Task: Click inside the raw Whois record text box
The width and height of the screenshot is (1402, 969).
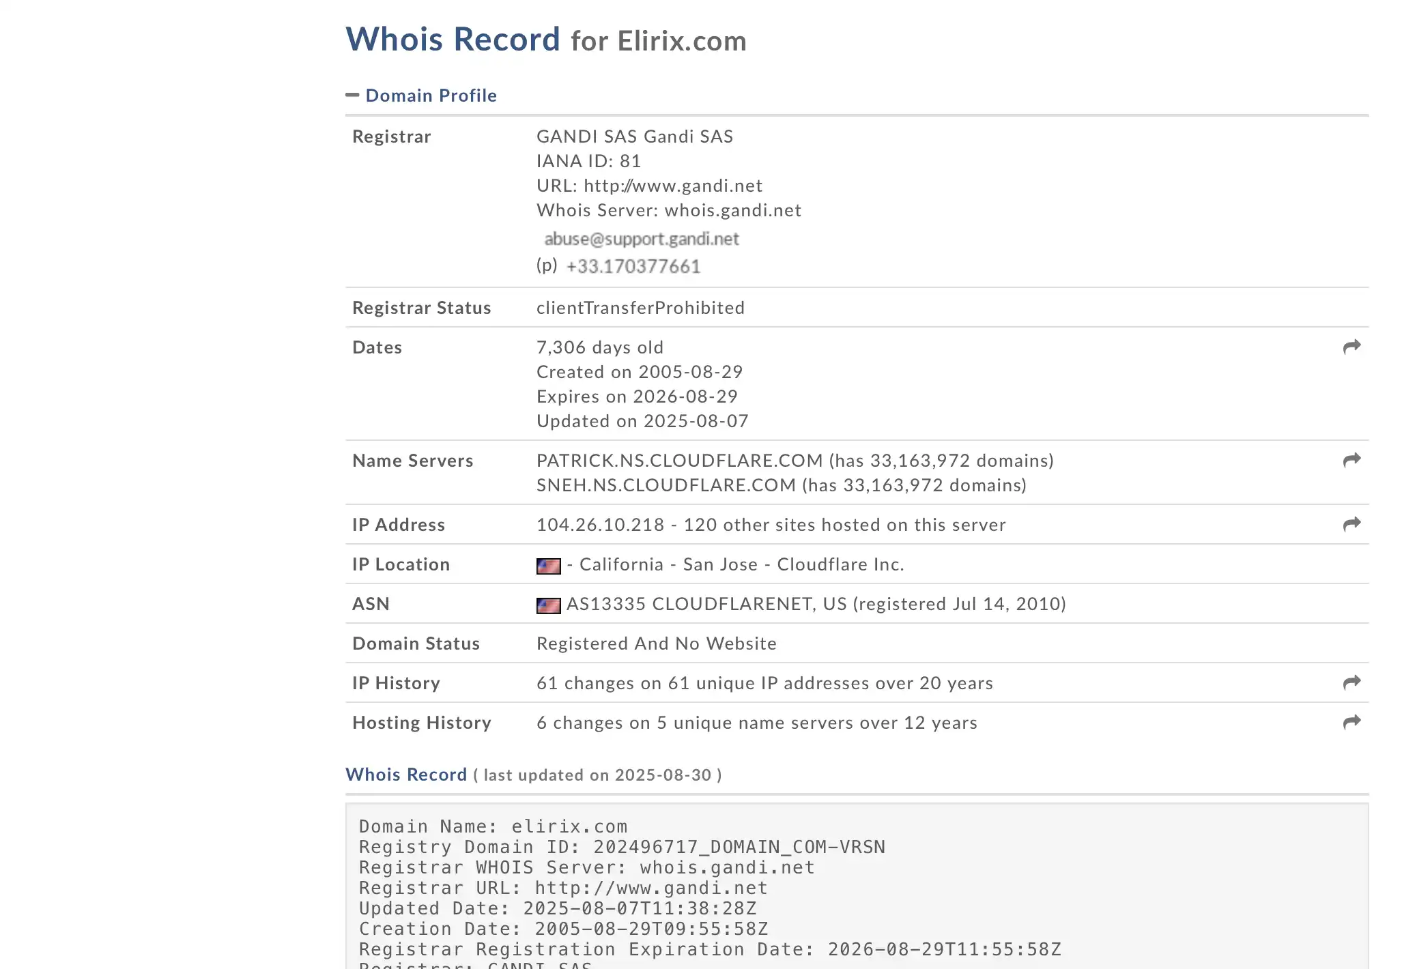Action: pyautogui.click(x=857, y=886)
